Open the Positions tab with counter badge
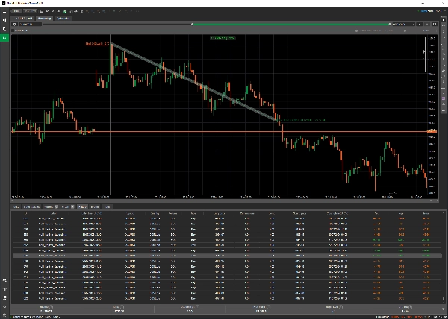The height and width of the screenshot is (319, 448). pyautogui.click(x=51, y=206)
